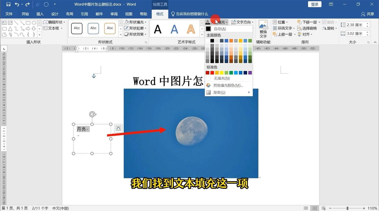Viewport: 379px width, 211px height.
Task: Open ribbon display options icon in title bar
Action: (x=331, y=4)
